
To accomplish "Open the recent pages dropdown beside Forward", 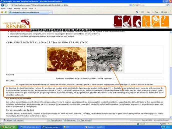I will [x=9, y=5].
